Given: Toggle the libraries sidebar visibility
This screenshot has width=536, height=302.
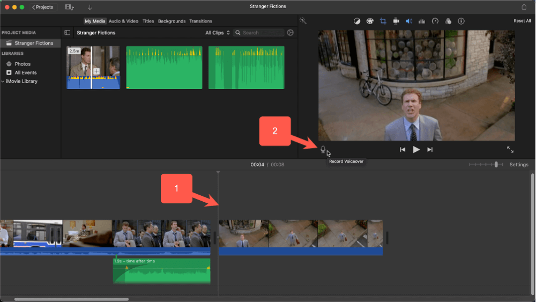Looking at the screenshot, I should point(68,33).
